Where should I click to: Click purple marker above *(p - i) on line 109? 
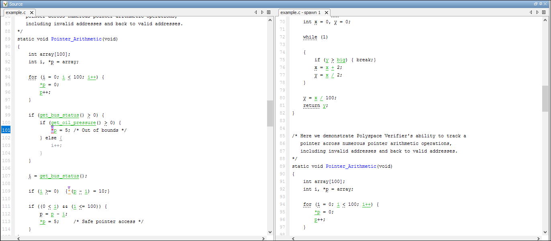tap(69, 187)
